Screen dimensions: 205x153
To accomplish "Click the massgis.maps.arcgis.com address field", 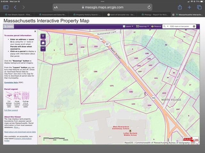I will point(102,7).
